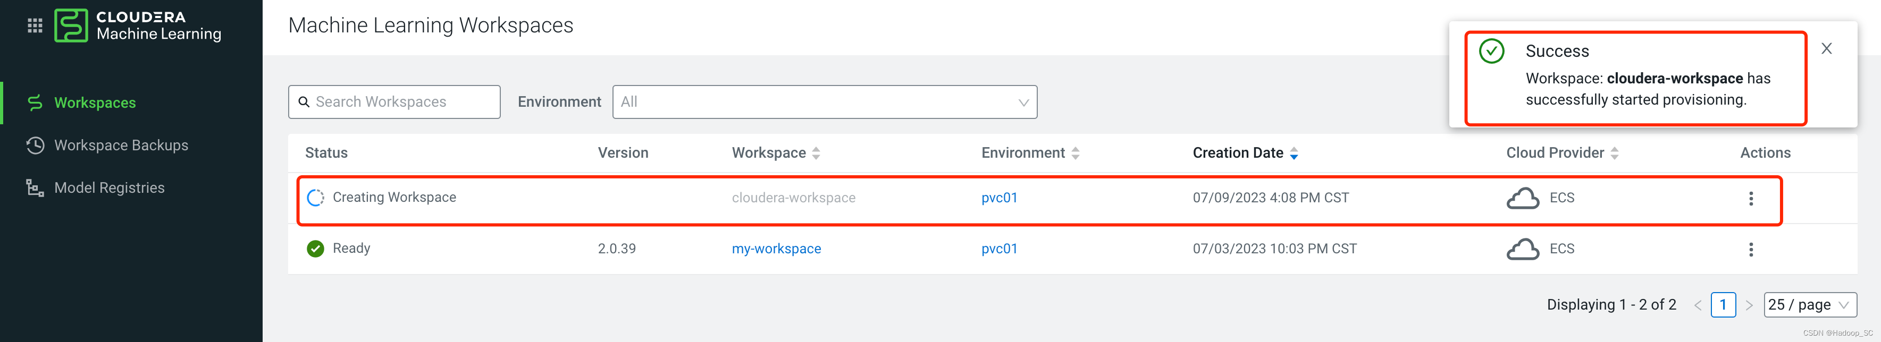1881x342 pixels.
Task: Open the app switcher grid icon
Action: click(35, 26)
